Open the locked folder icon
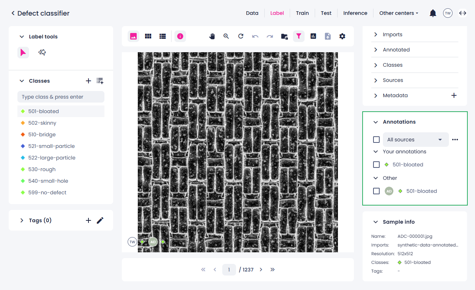 [x=284, y=36]
